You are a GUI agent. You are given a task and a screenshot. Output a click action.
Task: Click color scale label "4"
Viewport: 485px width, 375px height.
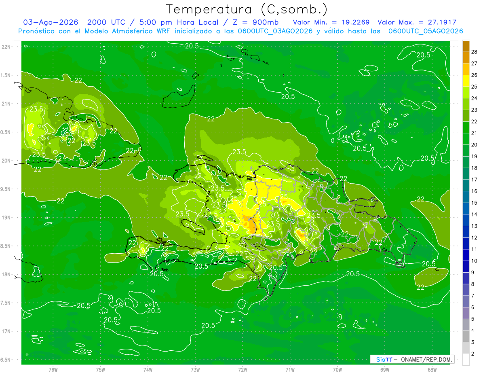[473, 331]
